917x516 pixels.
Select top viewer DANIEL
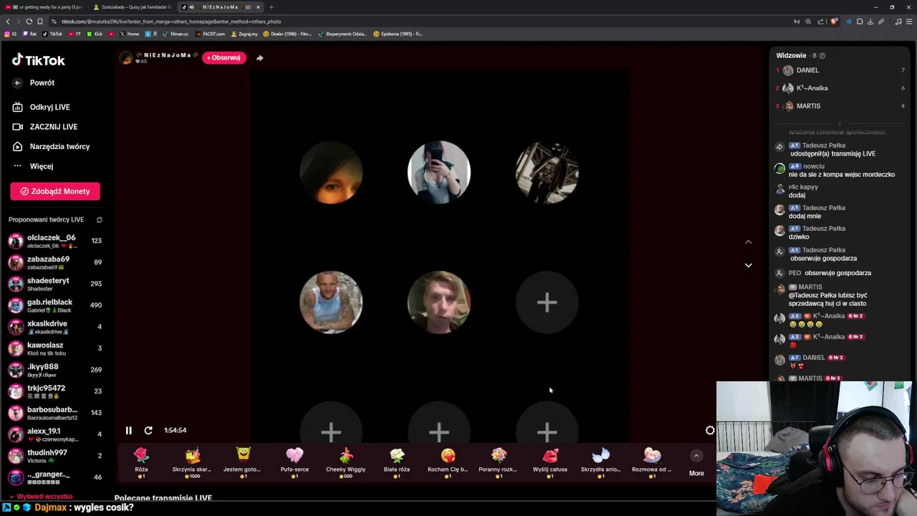tap(840, 70)
